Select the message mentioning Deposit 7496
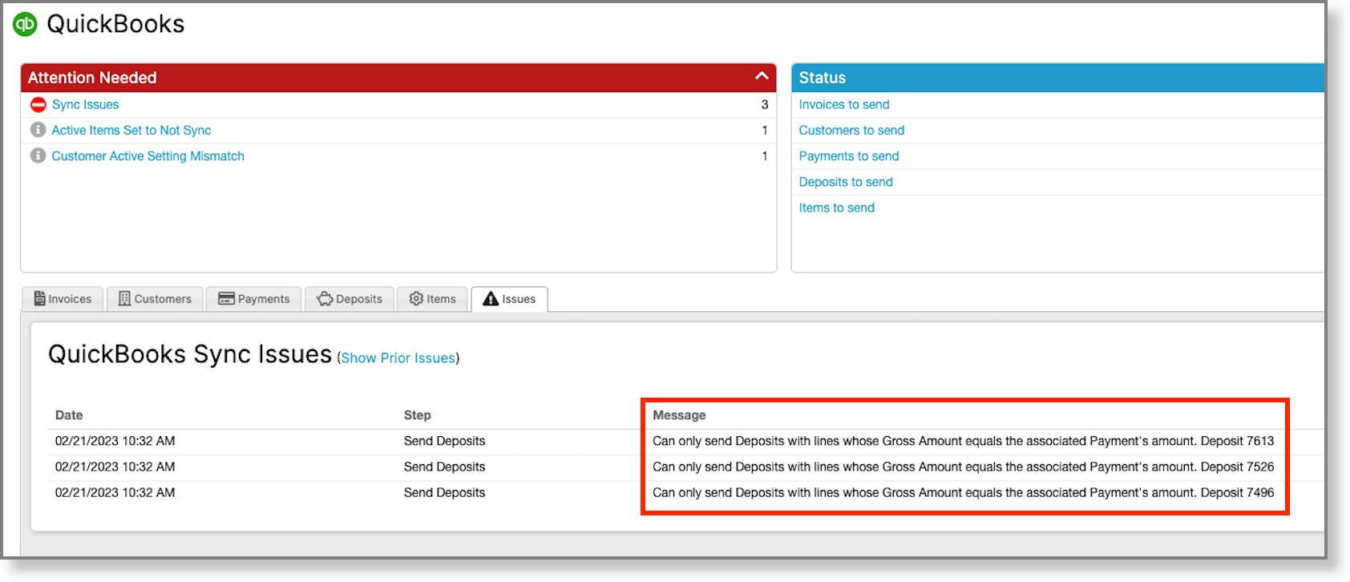The height and width of the screenshot is (582, 1350). (963, 492)
